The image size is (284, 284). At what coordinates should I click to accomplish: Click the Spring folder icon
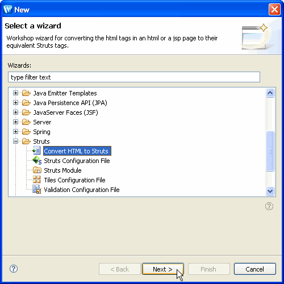26,132
